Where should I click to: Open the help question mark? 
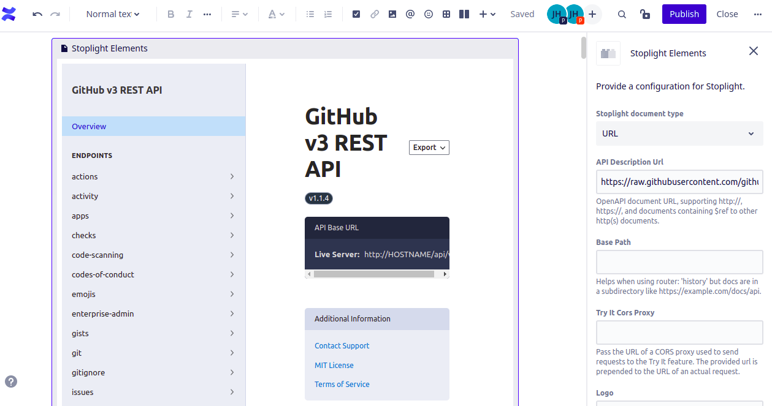coord(11,382)
